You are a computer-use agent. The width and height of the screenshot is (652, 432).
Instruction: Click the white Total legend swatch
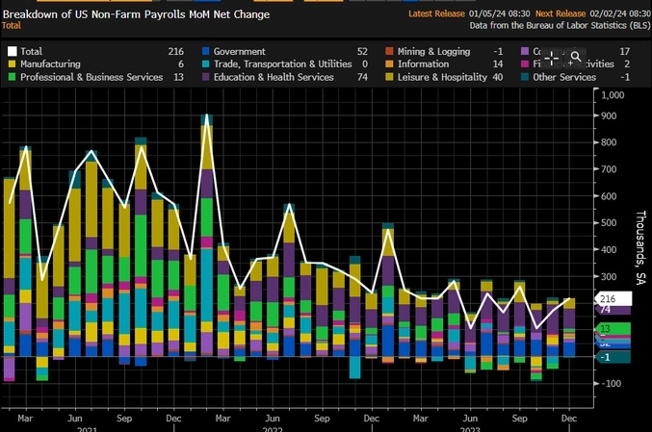12,50
